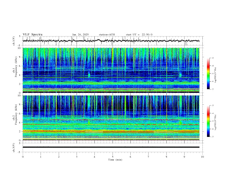Click the "10" kHz tick on ch.2 spectrogram axis
This screenshot has height=176, width=228.
pyautogui.click(x=20, y=95)
